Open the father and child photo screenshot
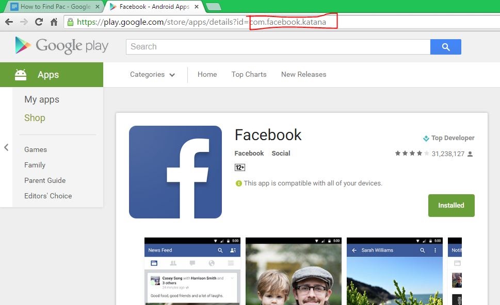The height and width of the screenshot is (305, 500). coord(294,271)
